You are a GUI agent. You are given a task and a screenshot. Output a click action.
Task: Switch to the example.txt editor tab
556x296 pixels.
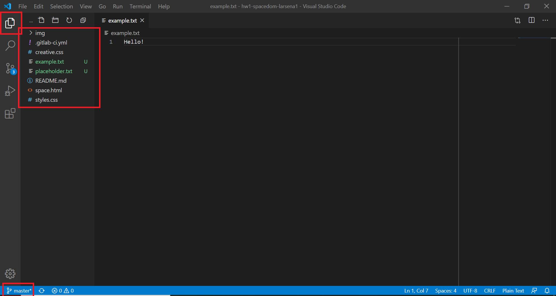pyautogui.click(x=122, y=20)
